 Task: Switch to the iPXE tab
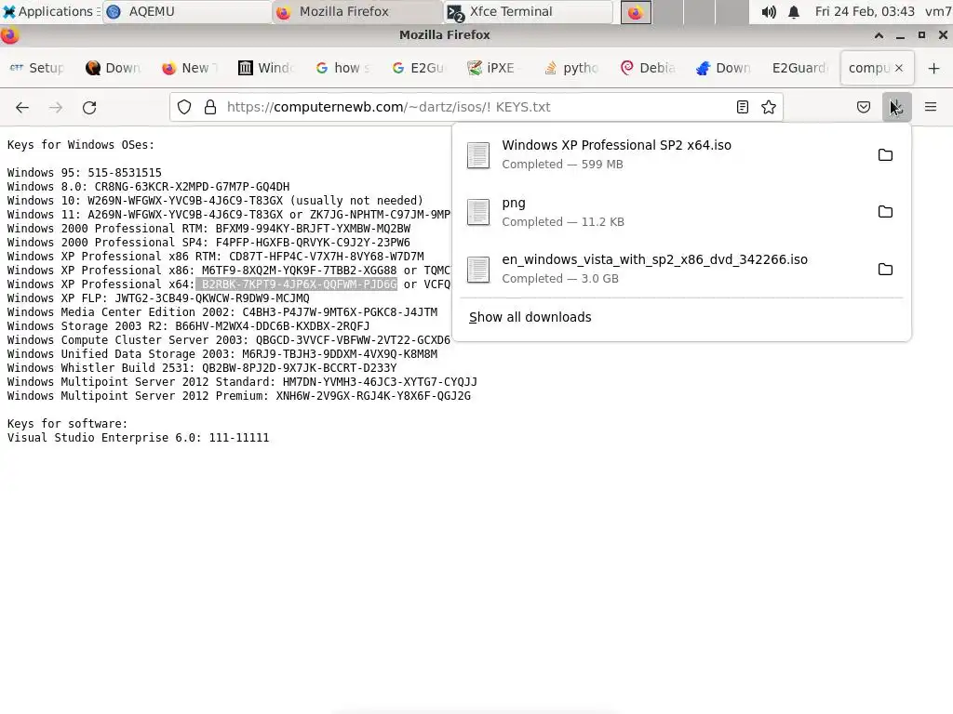coord(496,68)
